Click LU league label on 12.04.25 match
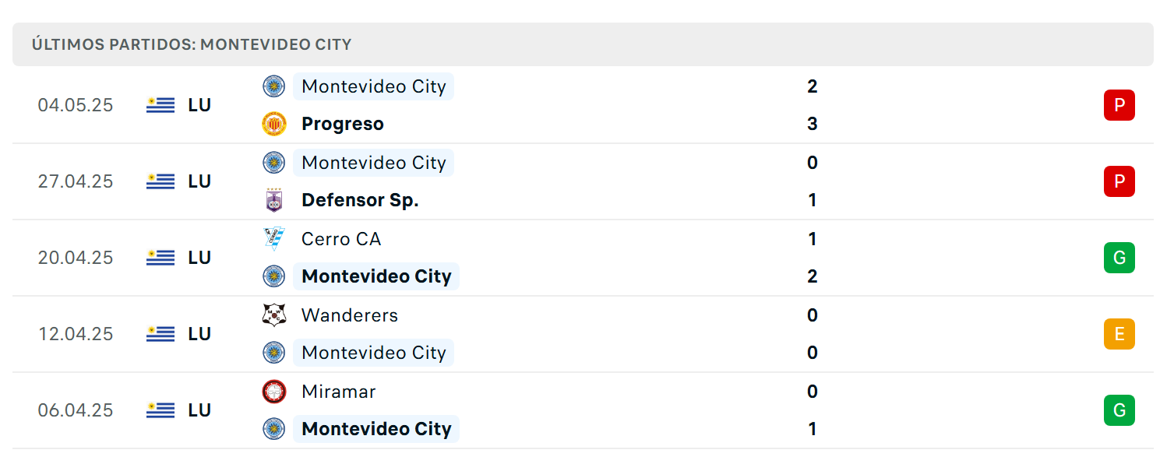Viewport: 1167px width, 464px height. coord(199,334)
